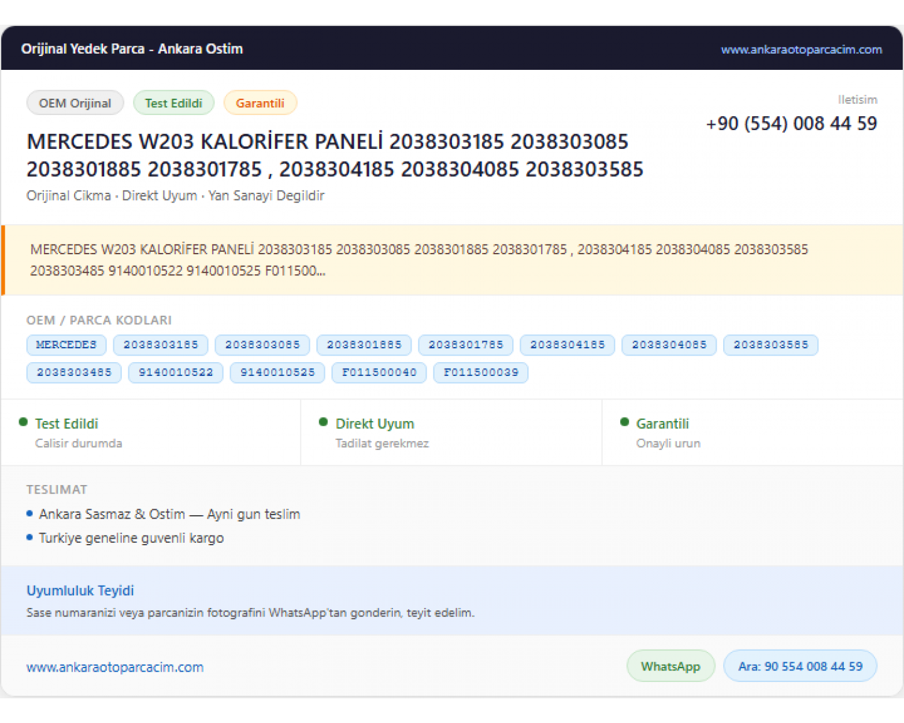The width and height of the screenshot is (904, 723).
Task: Select the F011500040 code chip
Action: [x=379, y=372]
